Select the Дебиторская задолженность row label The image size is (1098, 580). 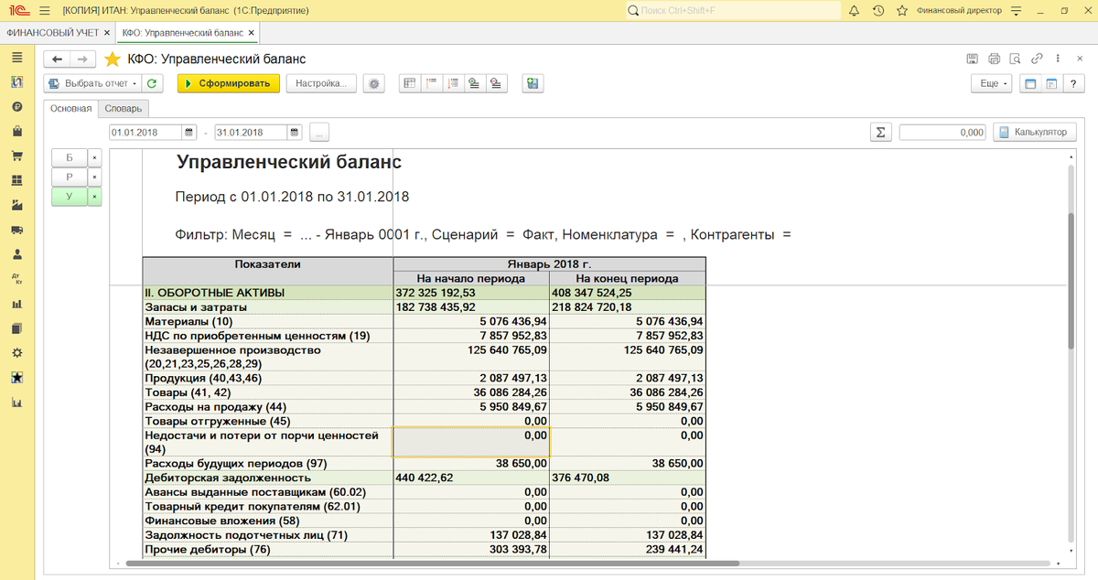coord(228,477)
